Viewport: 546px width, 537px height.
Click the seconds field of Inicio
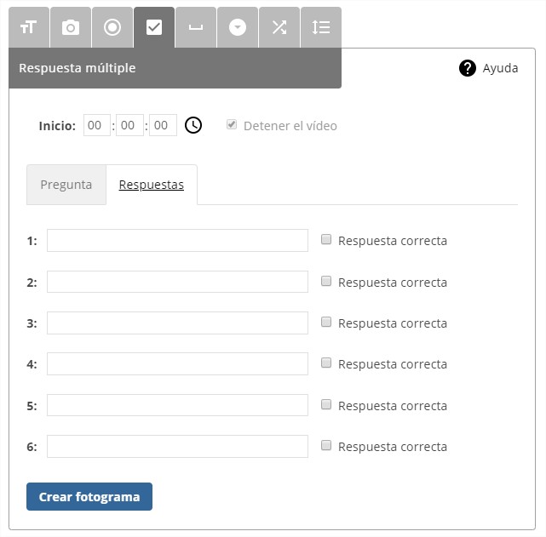[163, 126]
